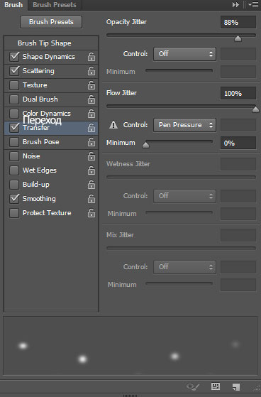Select the Wet Edges label
The width and height of the screenshot is (261, 397).
pyautogui.click(x=40, y=170)
